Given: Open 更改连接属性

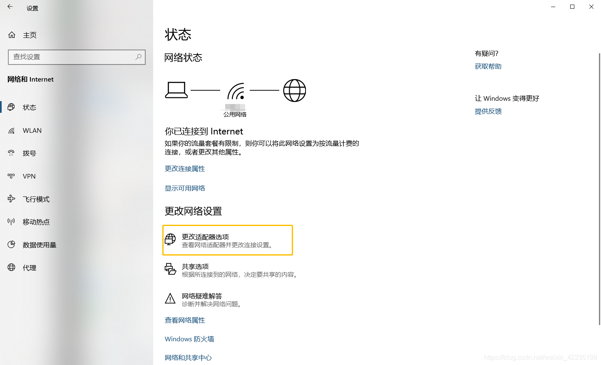Looking at the screenshot, I should (x=185, y=169).
